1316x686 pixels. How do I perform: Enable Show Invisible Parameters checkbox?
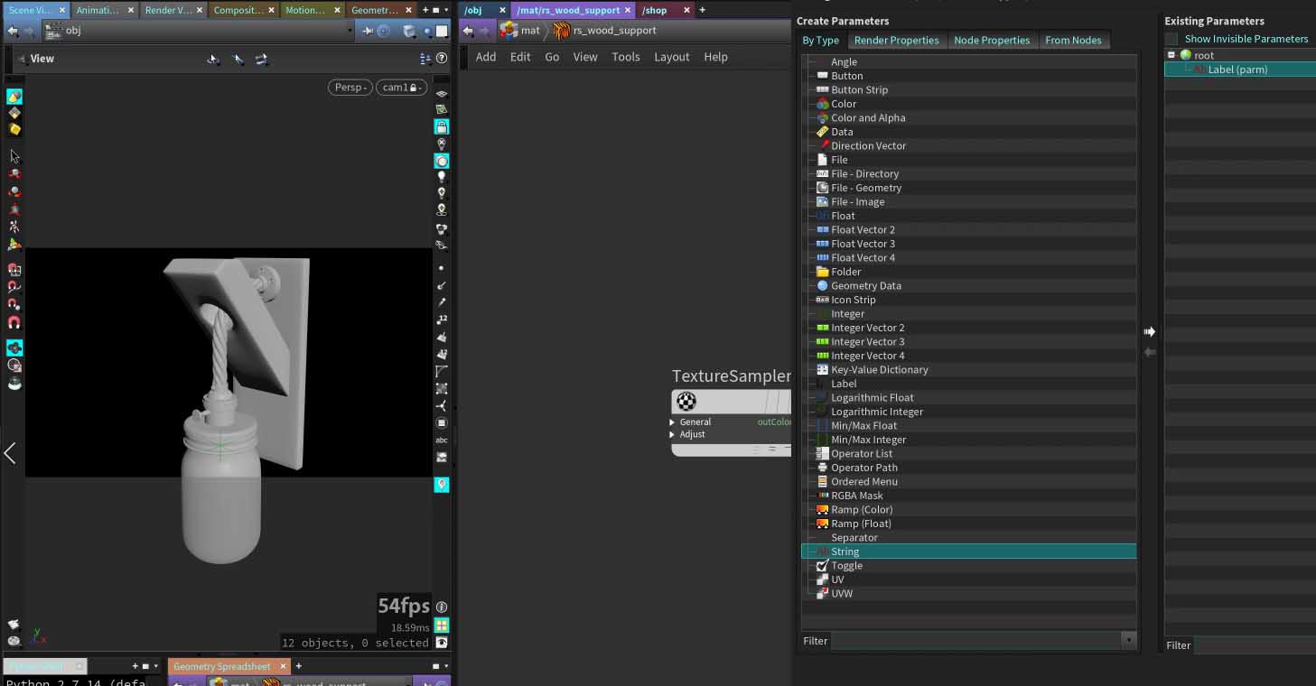pos(1171,39)
